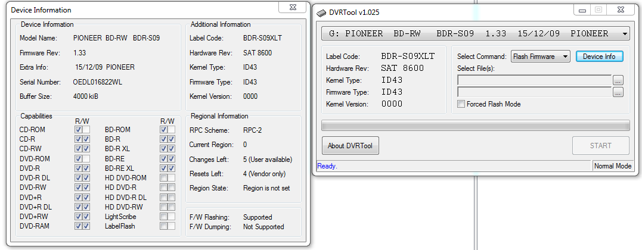This screenshot has width=642, height=250.
Task: Click the first Select File(s) input field
Action: pyautogui.click(x=534, y=80)
